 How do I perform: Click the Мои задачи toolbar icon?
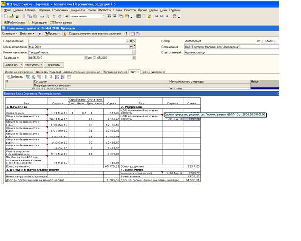[x=38, y=22]
